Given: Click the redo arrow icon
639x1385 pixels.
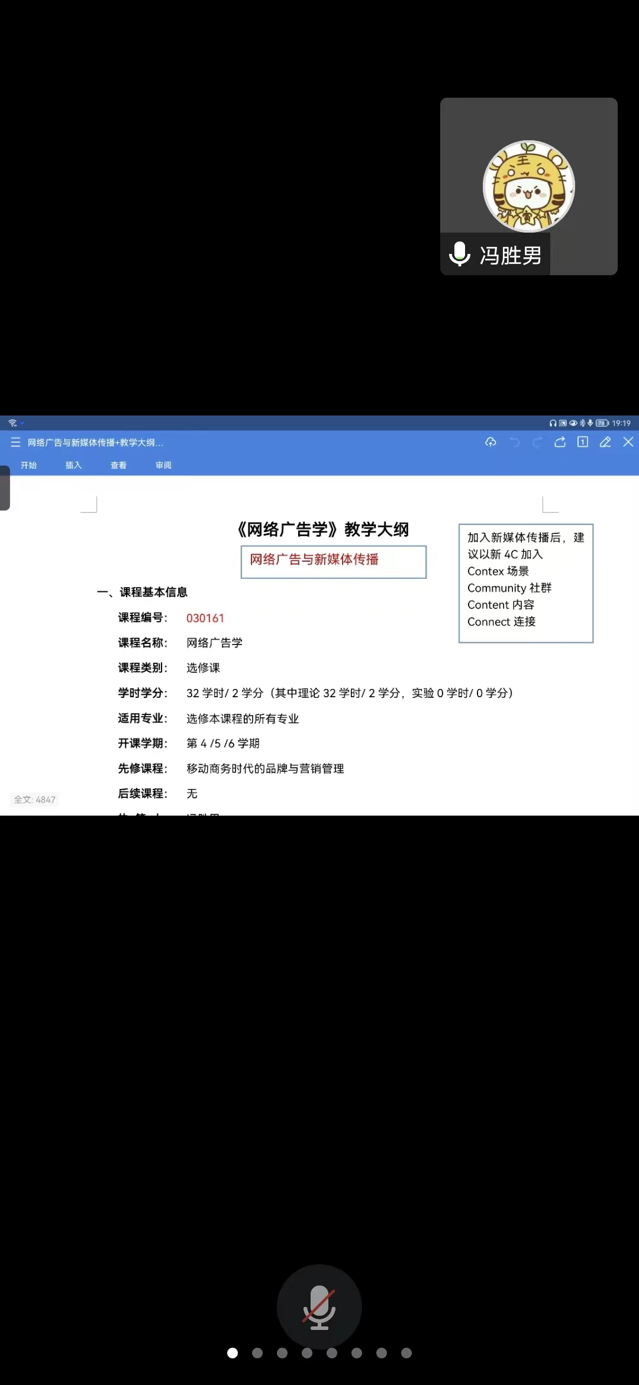Looking at the screenshot, I should [537, 442].
